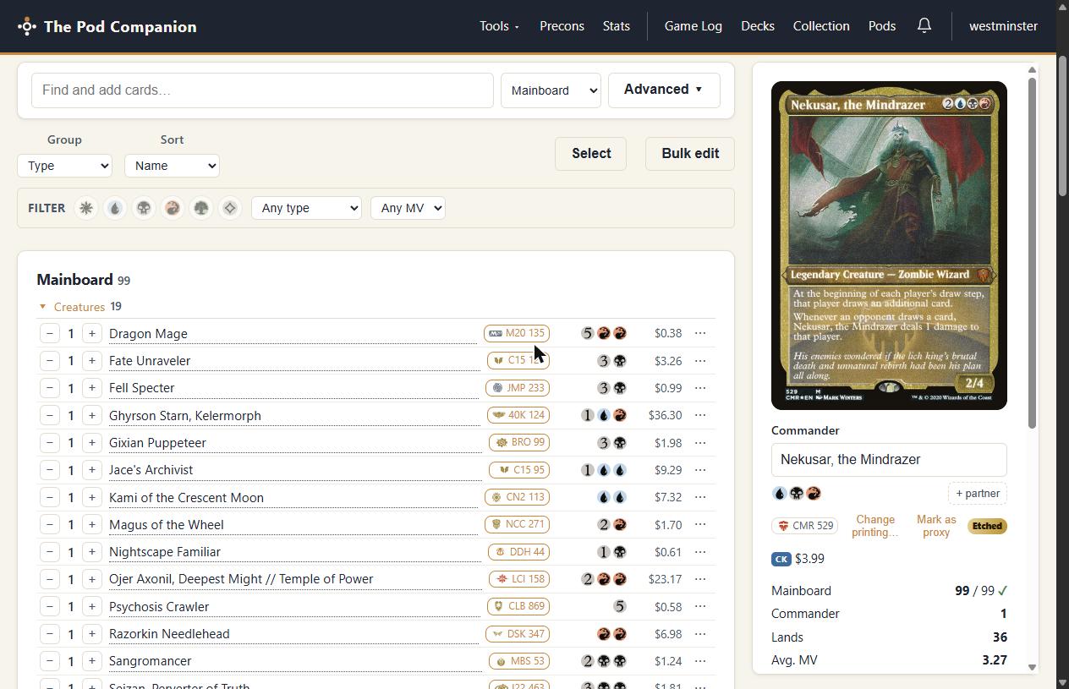Add a partner commander
Viewport: 1069px width, 689px height.
(978, 494)
